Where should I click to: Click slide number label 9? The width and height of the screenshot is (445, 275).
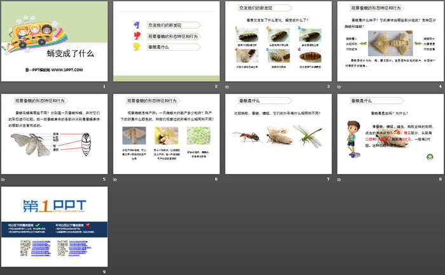click(104, 272)
